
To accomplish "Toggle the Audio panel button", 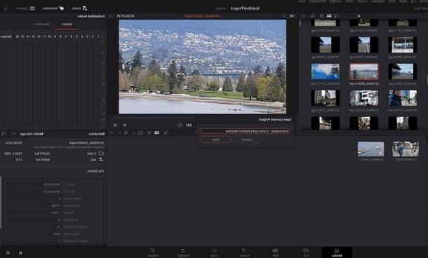I will [x=79, y=8].
